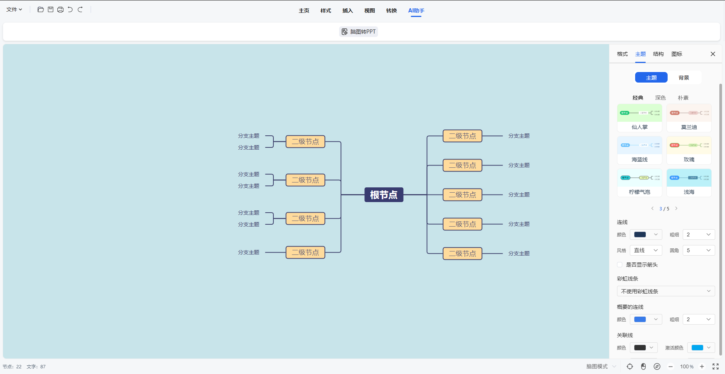Toggle the 是否显示箭头 checkbox
The height and width of the screenshot is (374, 725).
click(620, 265)
